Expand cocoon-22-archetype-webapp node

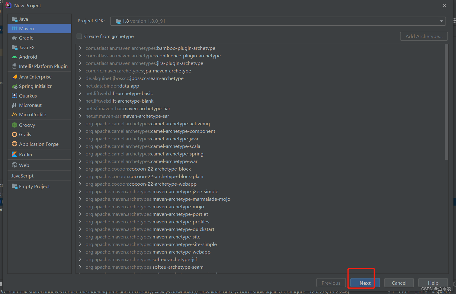coord(80,184)
